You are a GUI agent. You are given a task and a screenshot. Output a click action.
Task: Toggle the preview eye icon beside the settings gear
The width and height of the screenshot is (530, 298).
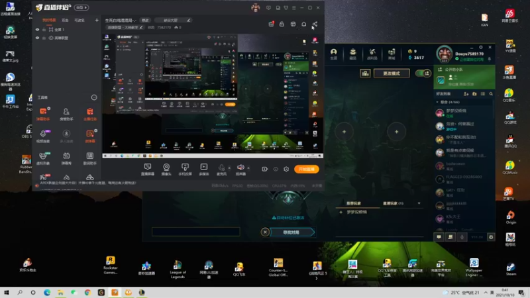[x=276, y=169]
